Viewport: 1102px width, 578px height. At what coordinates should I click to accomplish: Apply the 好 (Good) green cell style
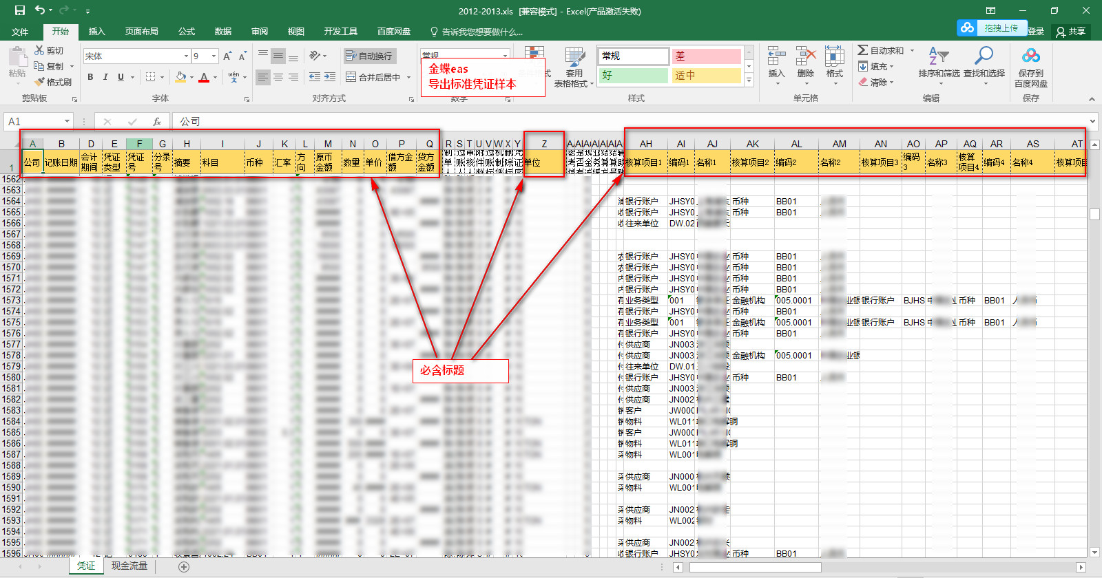click(x=633, y=75)
